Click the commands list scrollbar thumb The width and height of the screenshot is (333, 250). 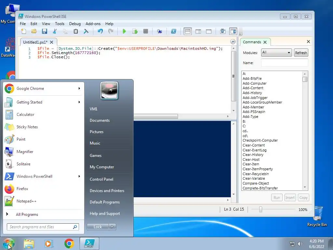click(x=305, y=79)
